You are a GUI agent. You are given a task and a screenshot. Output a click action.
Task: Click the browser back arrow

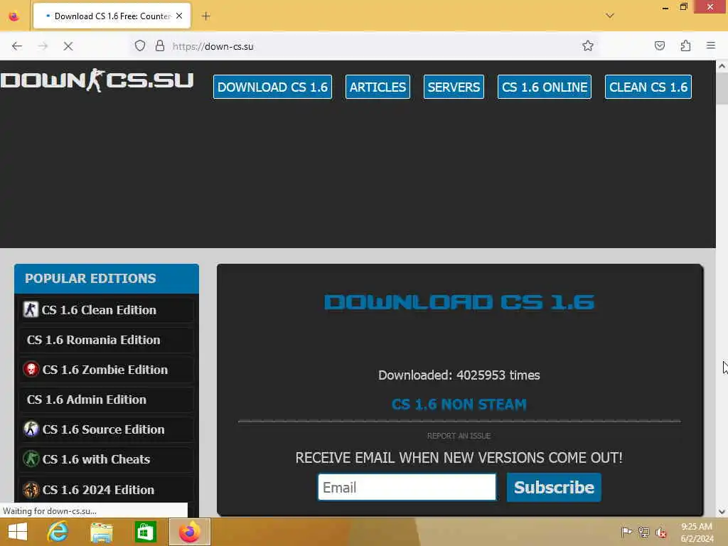(17, 46)
